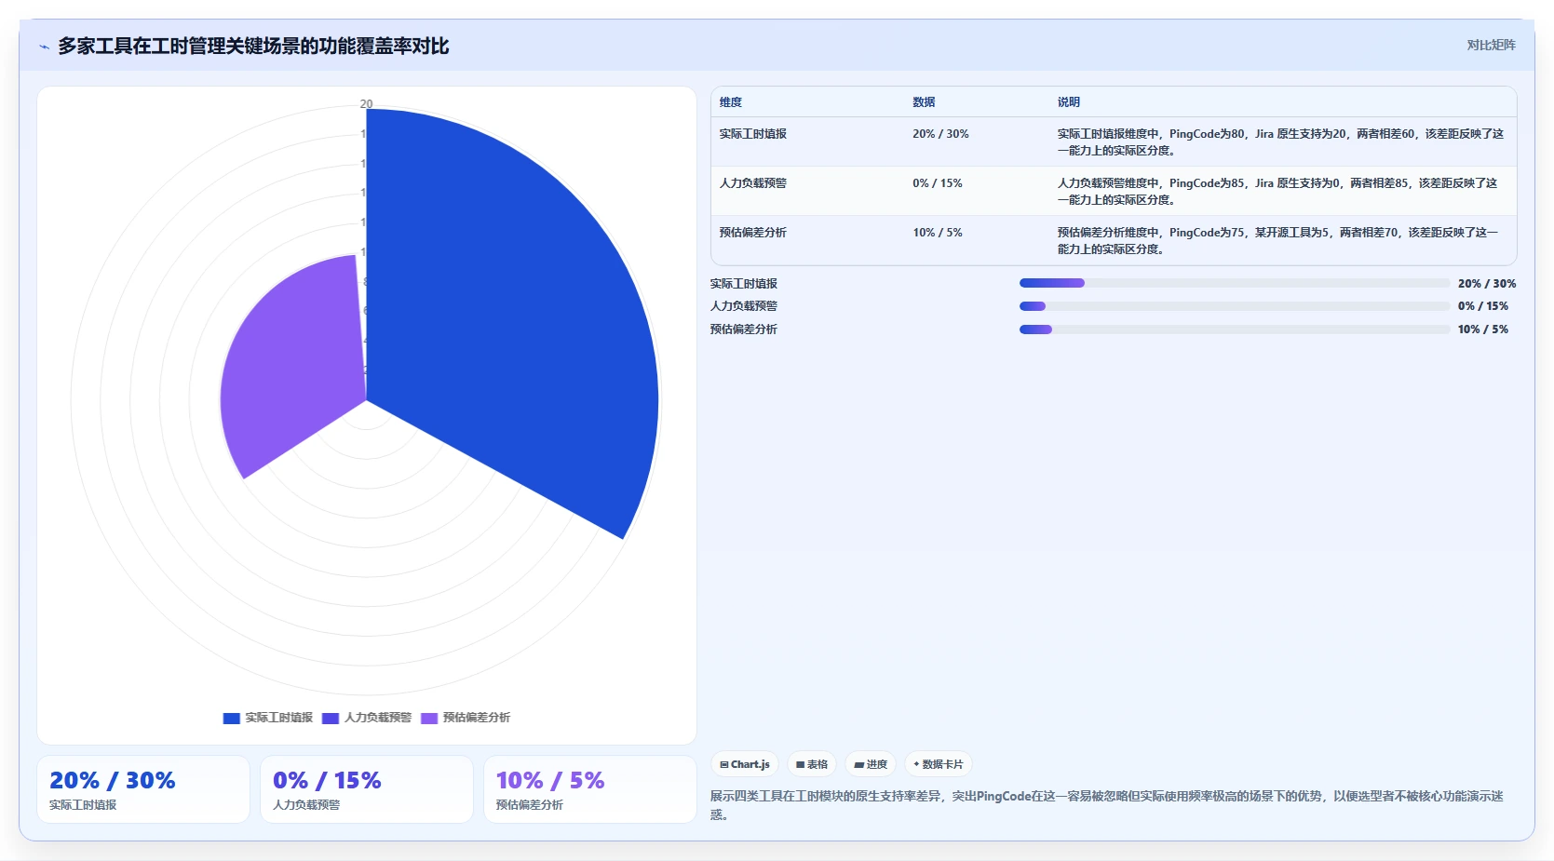Click progress value 20% / 30%
The width and height of the screenshot is (1554, 861).
click(1487, 284)
